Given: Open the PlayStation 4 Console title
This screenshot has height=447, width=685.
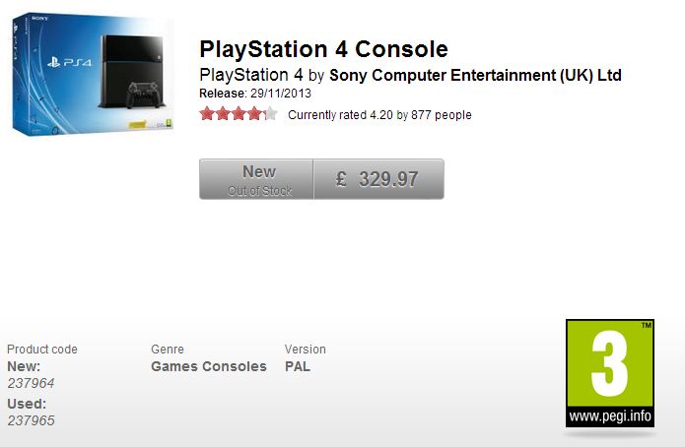Looking at the screenshot, I should pyautogui.click(x=323, y=49).
